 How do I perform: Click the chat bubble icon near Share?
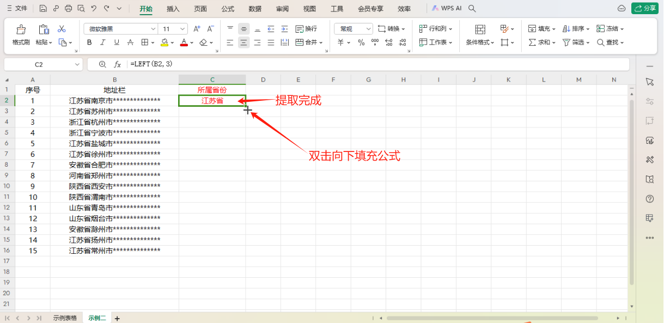point(622,9)
